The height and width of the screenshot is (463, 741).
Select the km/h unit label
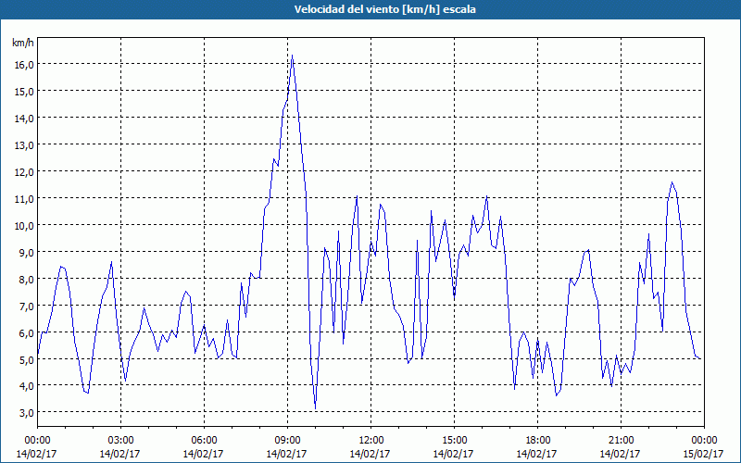22,43
